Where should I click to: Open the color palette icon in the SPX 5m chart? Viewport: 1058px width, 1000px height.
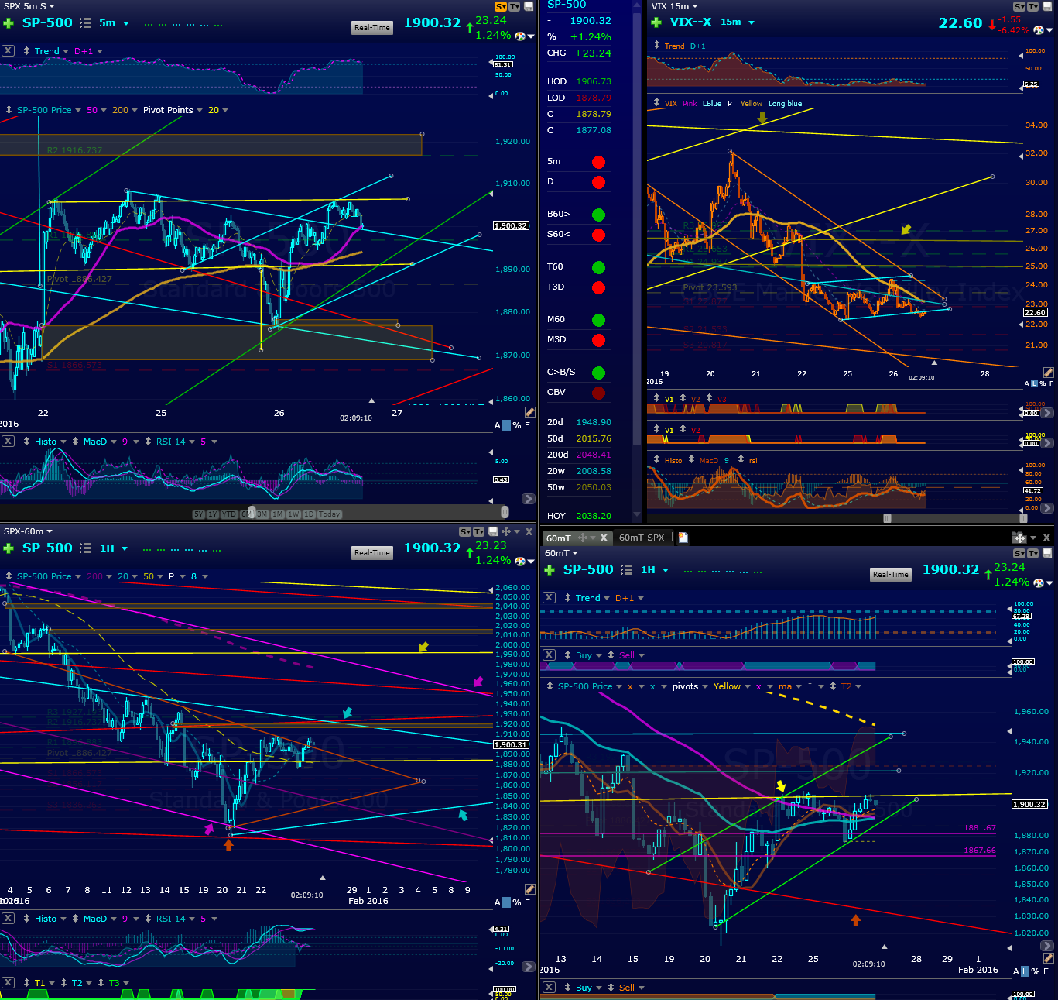(x=521, y=36)
